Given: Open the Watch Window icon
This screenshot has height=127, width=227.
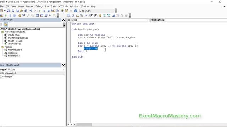Looking at the screenshot, I should (x=46, y=16).
